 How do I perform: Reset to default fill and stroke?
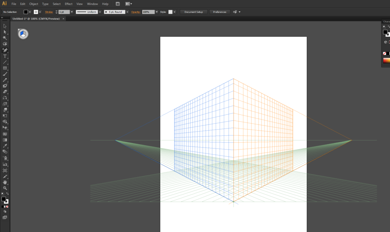point(3,194)
